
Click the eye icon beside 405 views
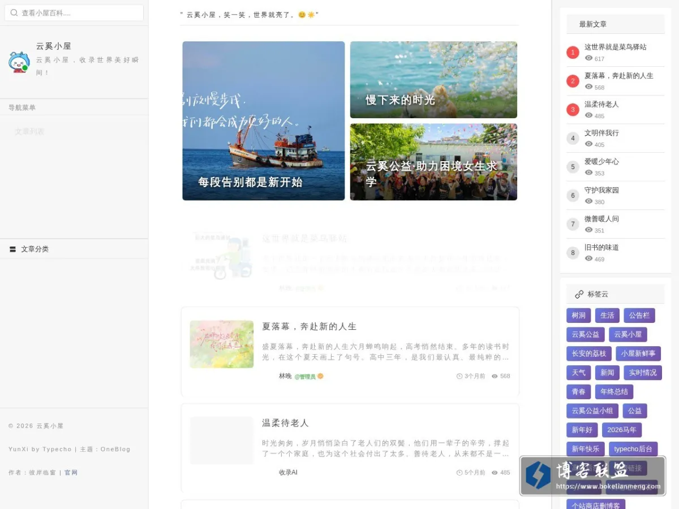[588, 144]
